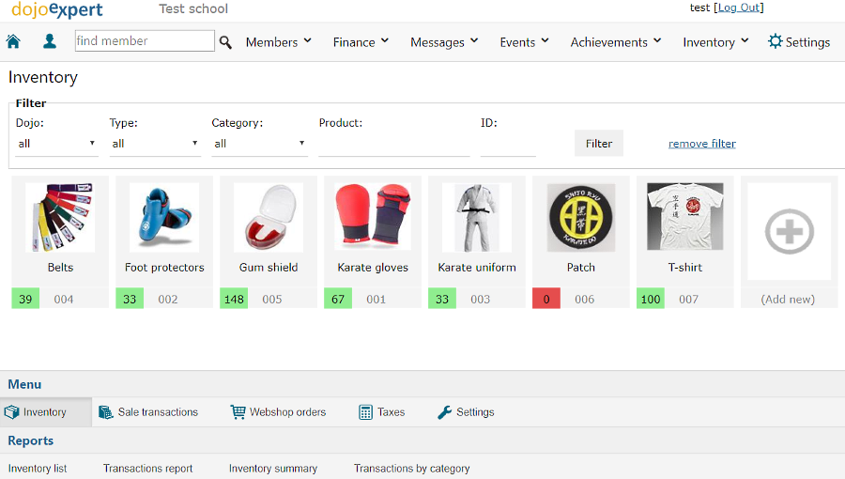Click product ID 003 under Karate uniform
The width and height of the screenshot is (845, 479).
click(x=480, y=299)
